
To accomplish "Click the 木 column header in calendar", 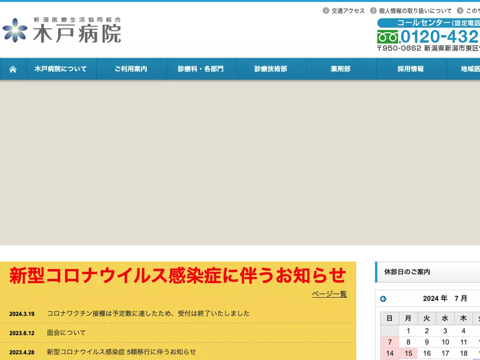I will [x=464, y=318].
